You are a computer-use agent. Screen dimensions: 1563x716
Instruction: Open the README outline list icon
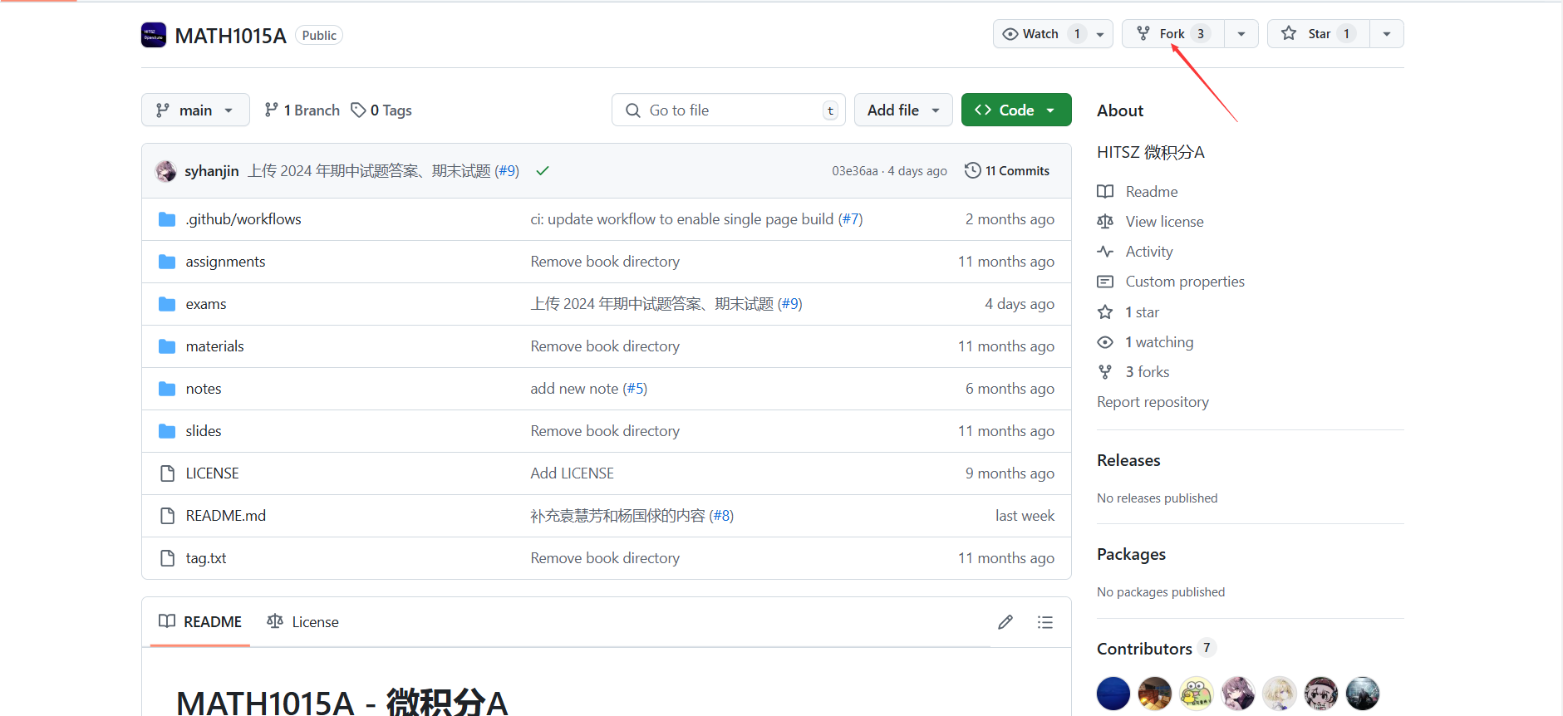1044,622
